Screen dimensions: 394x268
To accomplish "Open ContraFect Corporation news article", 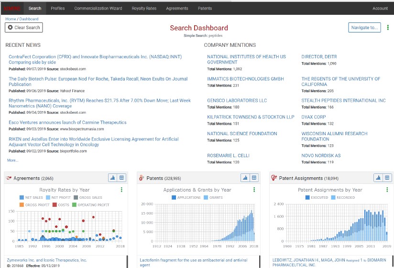I will [95, 59].
